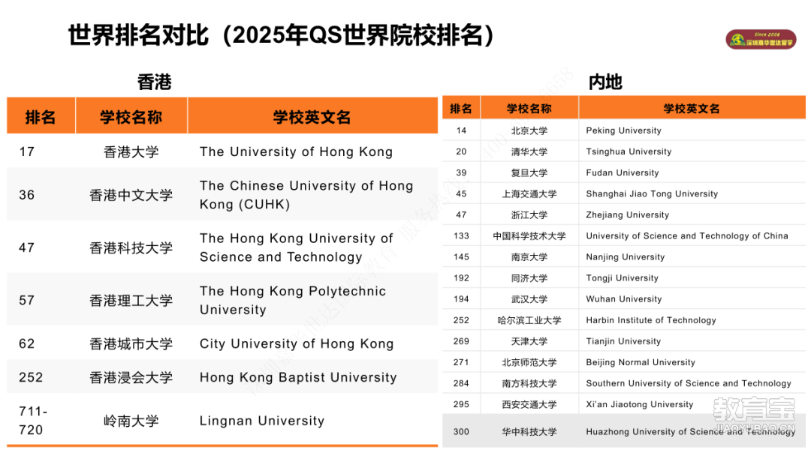Select the slide title 世界排名对比
This screenshot has height=450, width=811.
139,36
